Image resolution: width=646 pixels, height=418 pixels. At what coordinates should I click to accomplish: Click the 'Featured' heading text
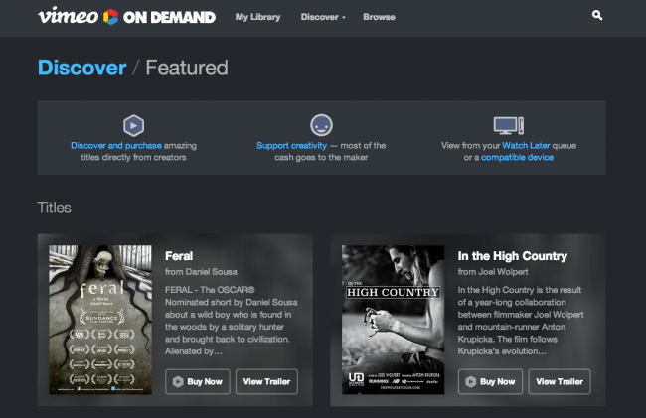coord(187,68)
